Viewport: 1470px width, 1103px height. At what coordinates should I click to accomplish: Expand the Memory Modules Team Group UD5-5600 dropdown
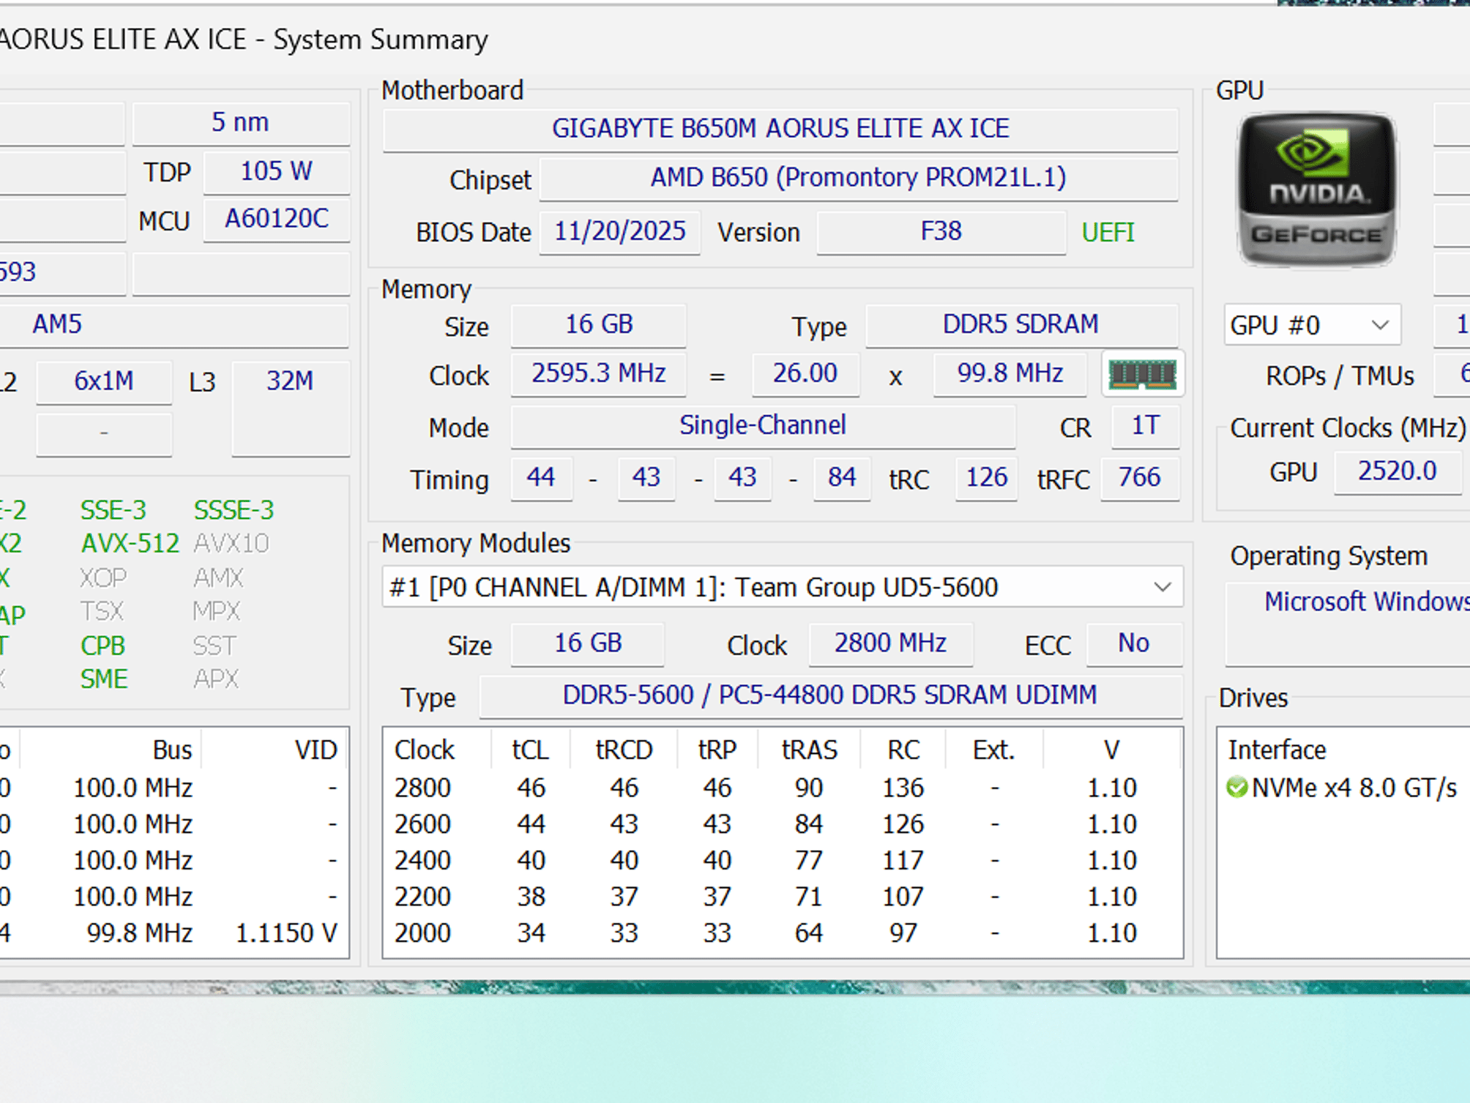pos(782,587)
